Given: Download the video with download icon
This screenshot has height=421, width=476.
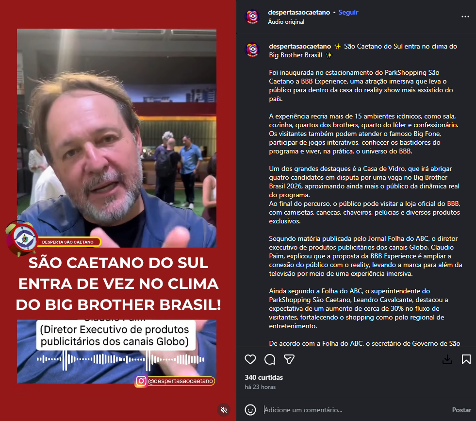Looking at the screenshot, I should pyautogui.click(x=447, y=359).
